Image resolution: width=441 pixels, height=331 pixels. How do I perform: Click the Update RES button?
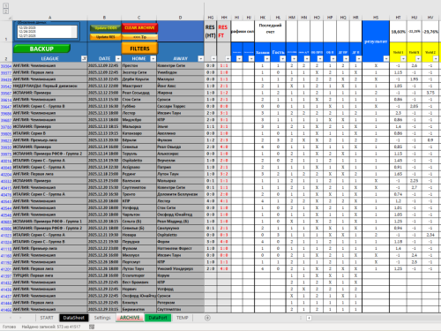point(106,37)
